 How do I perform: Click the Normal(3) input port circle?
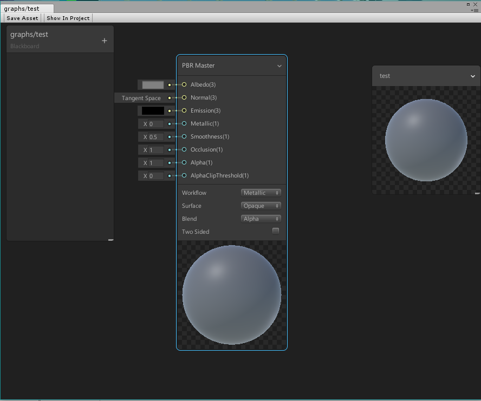[x=184, y=97]
